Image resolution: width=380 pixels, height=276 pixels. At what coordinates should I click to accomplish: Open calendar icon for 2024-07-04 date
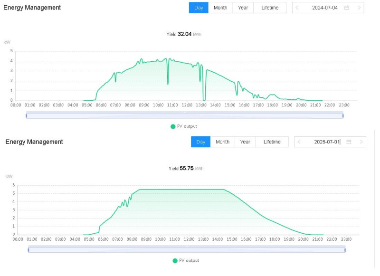pyautogui.click(x=347, y=8)
